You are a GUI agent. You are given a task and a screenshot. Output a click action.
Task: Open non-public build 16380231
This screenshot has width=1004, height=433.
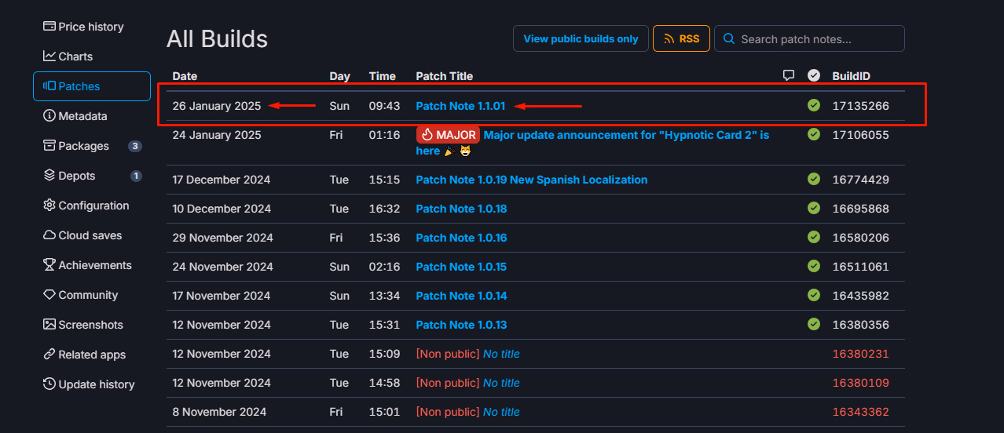(860, 354)
